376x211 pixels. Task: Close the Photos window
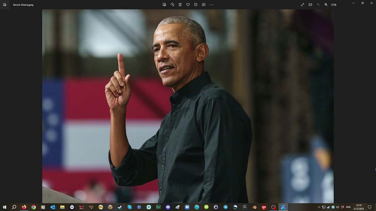click(x=371, y=3)
